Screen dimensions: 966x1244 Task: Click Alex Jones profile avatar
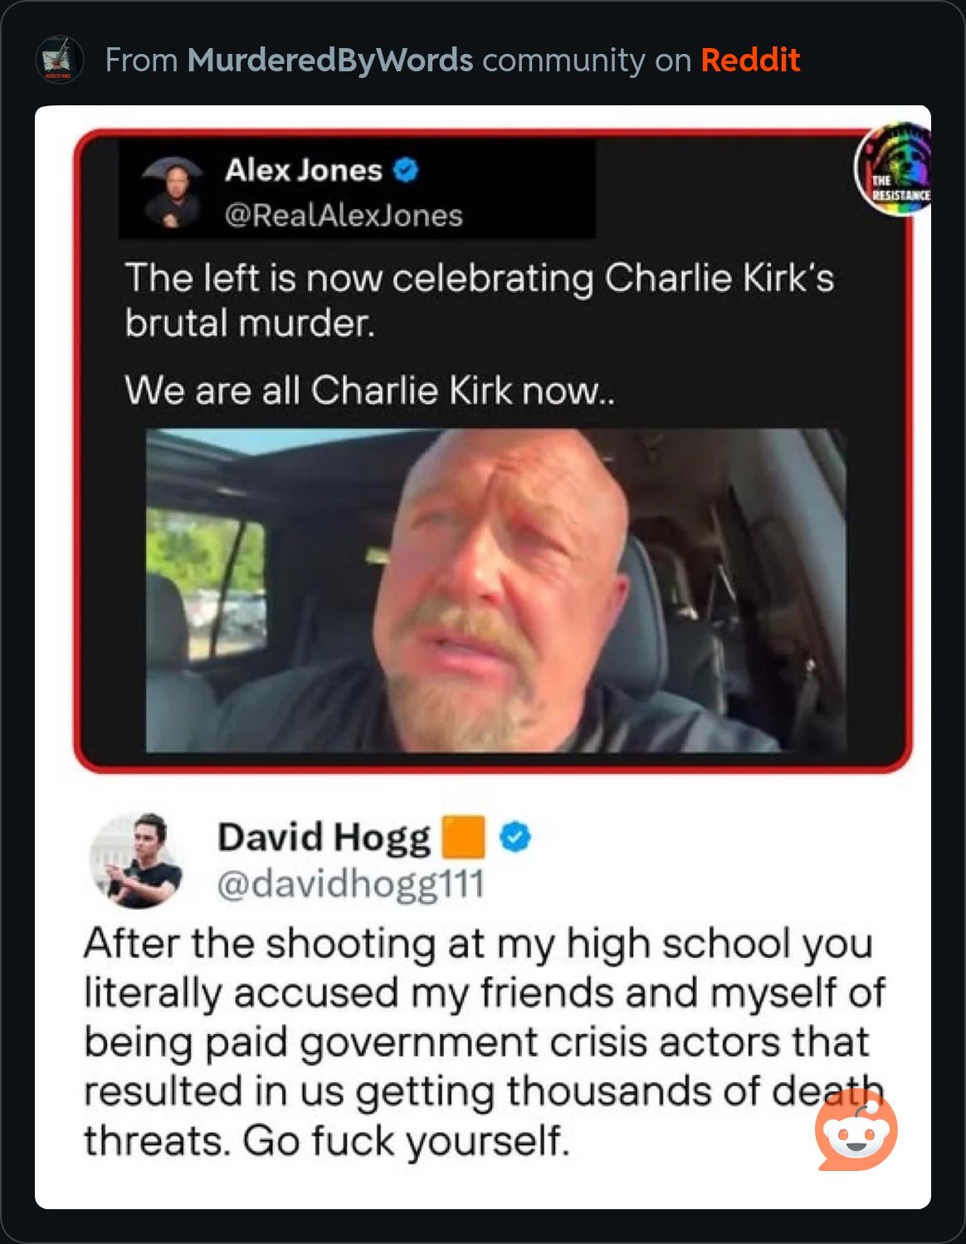173,192
